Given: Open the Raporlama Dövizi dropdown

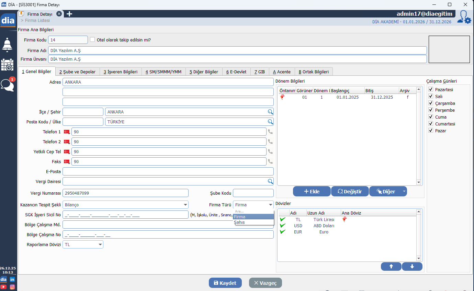Looking at the screenshot, I should (x=100, y=244).
